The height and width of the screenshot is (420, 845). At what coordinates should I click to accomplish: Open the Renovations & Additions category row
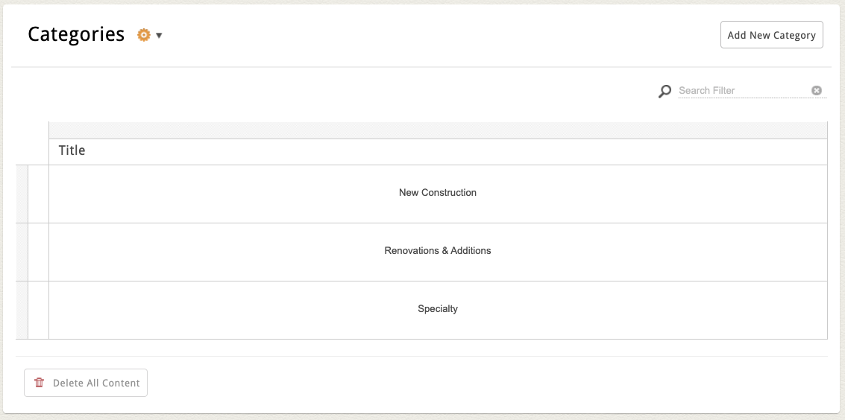pyautogui.click(x=438, y=251)
